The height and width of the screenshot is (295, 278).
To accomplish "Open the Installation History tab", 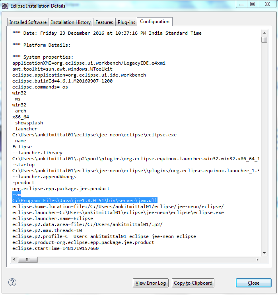I will click(71, 22).
